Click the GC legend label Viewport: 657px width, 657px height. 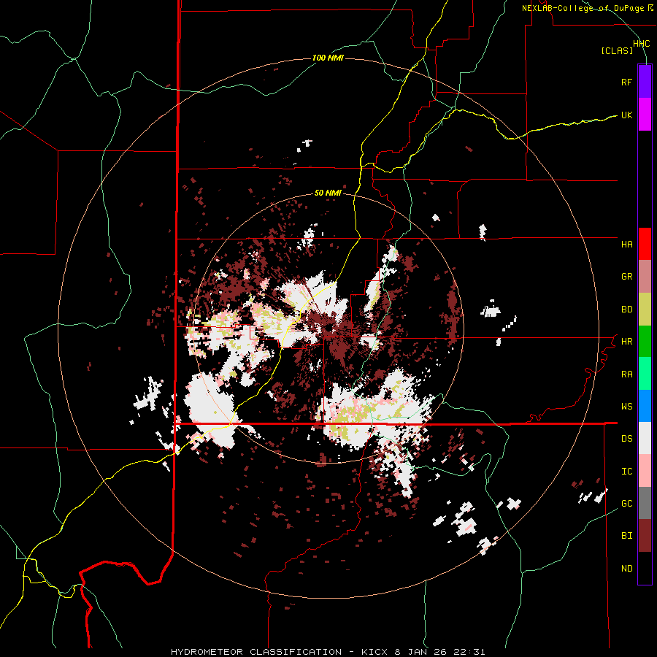click(x=626, y=504)
